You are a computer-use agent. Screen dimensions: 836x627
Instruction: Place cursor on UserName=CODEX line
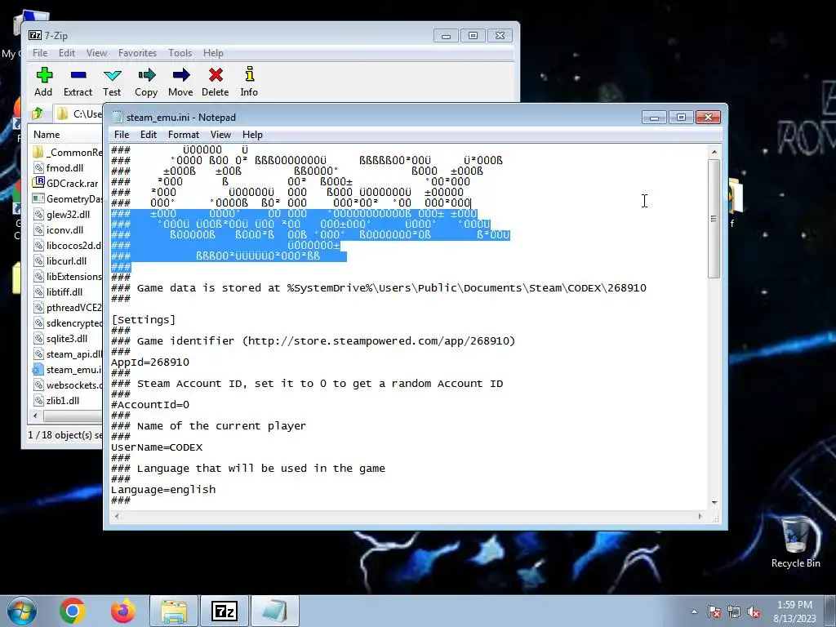[x=157, y=447]
